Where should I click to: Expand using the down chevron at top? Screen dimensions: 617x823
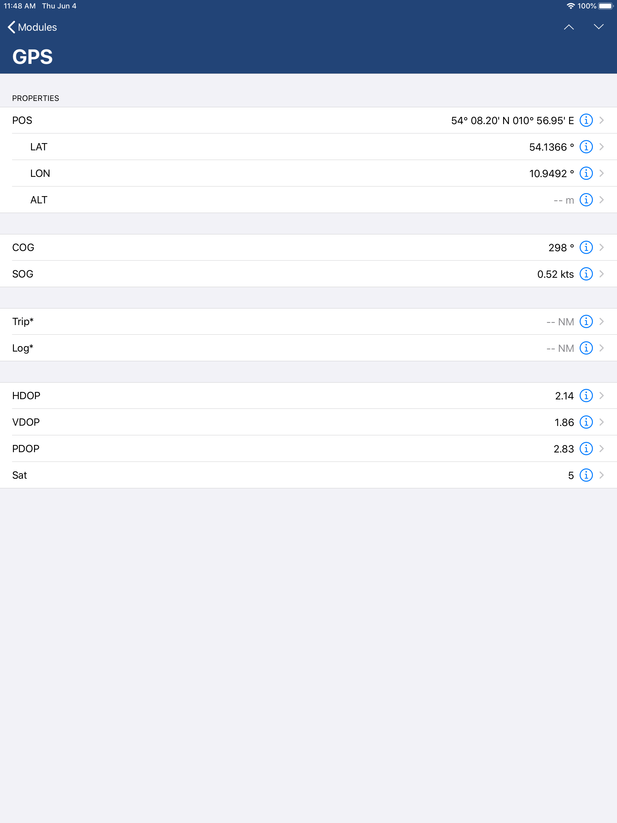[598, 27]
